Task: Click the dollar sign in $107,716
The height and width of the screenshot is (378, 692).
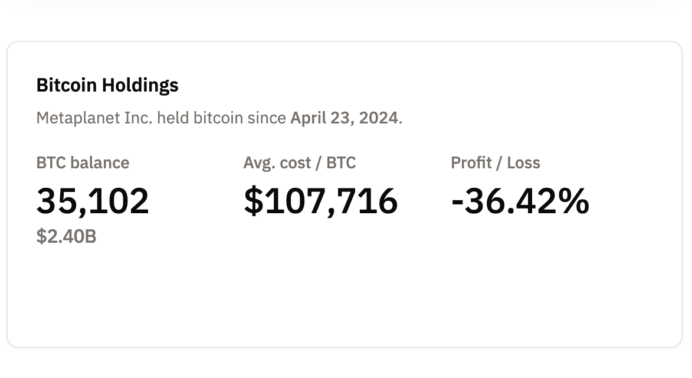Action: coord(253,201)
